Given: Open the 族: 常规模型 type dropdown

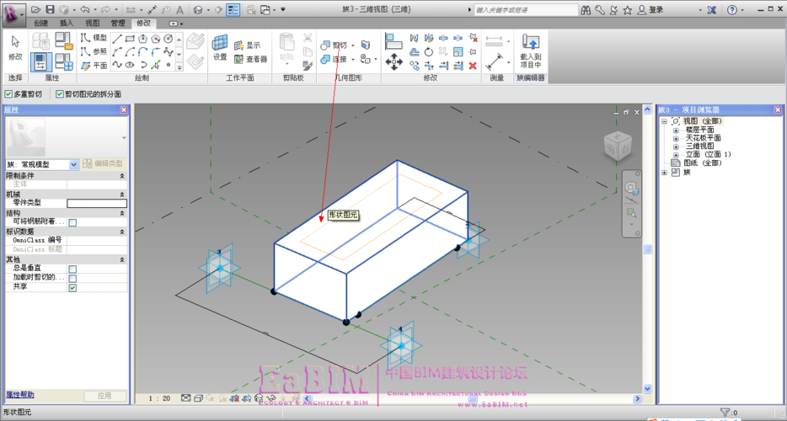Looking at the screenshot, I should pos(73,163).
